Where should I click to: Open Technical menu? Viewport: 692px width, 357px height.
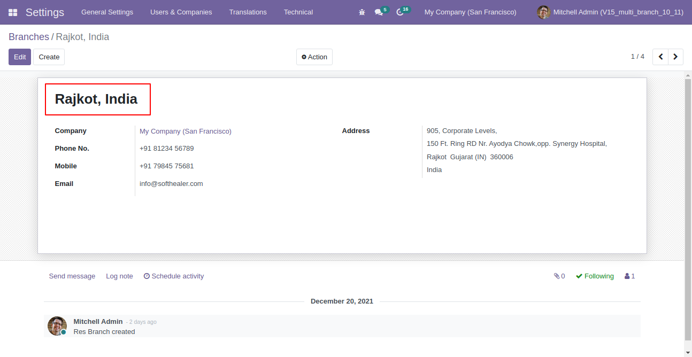coord(298,12)
